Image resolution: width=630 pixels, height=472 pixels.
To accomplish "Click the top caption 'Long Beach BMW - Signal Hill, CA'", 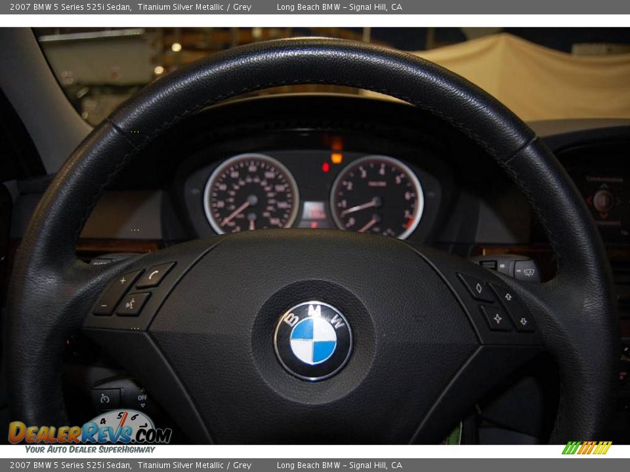I will [339, 7].
